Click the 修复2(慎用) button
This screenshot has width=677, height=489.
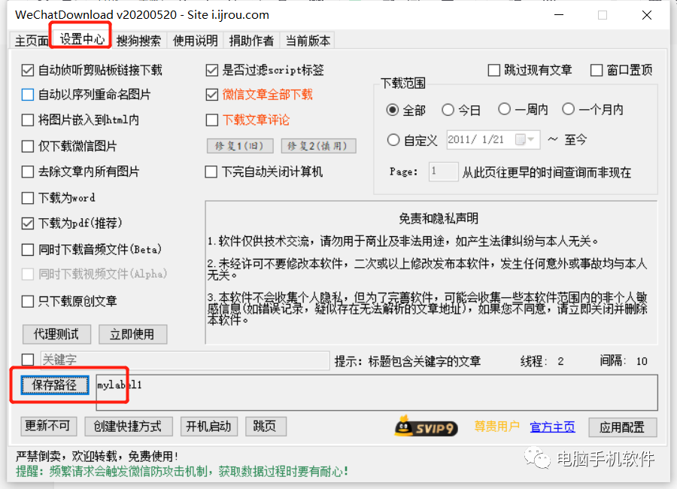[319, 146]
